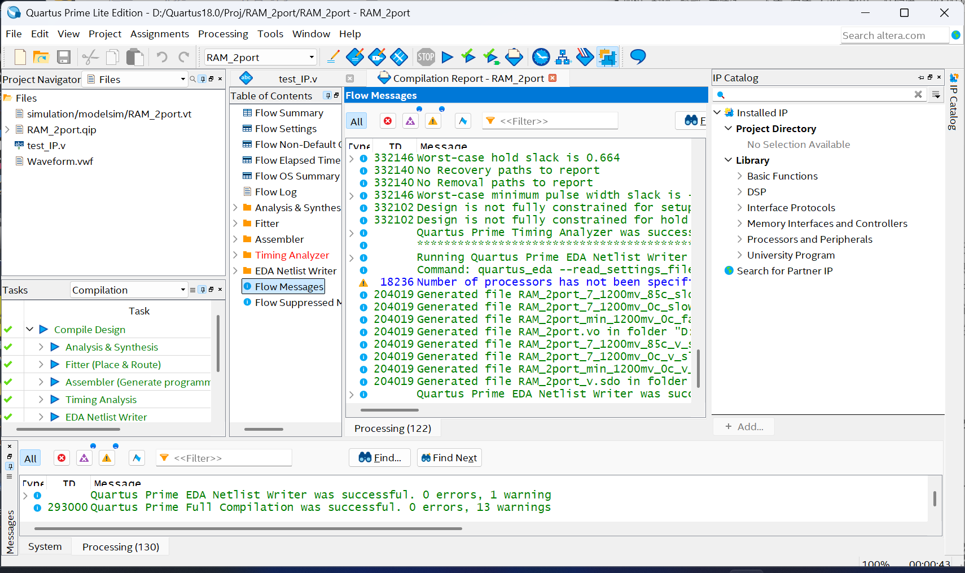Click the binoculars Find icon in Flow Messages

(691, 120)
